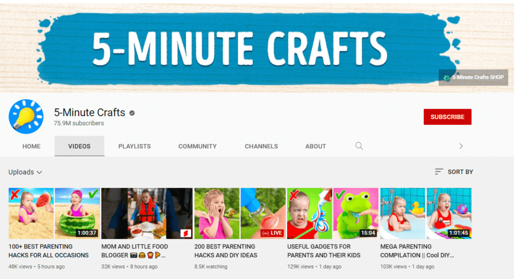Click the 1:00:37 duration badge

[86, 233]
